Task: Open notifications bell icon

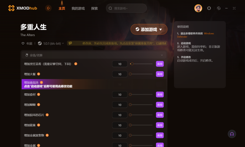Action: point(209,8)
